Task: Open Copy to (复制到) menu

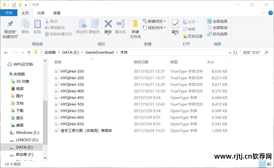Action: pyautogui.click(x=94, y=27)
